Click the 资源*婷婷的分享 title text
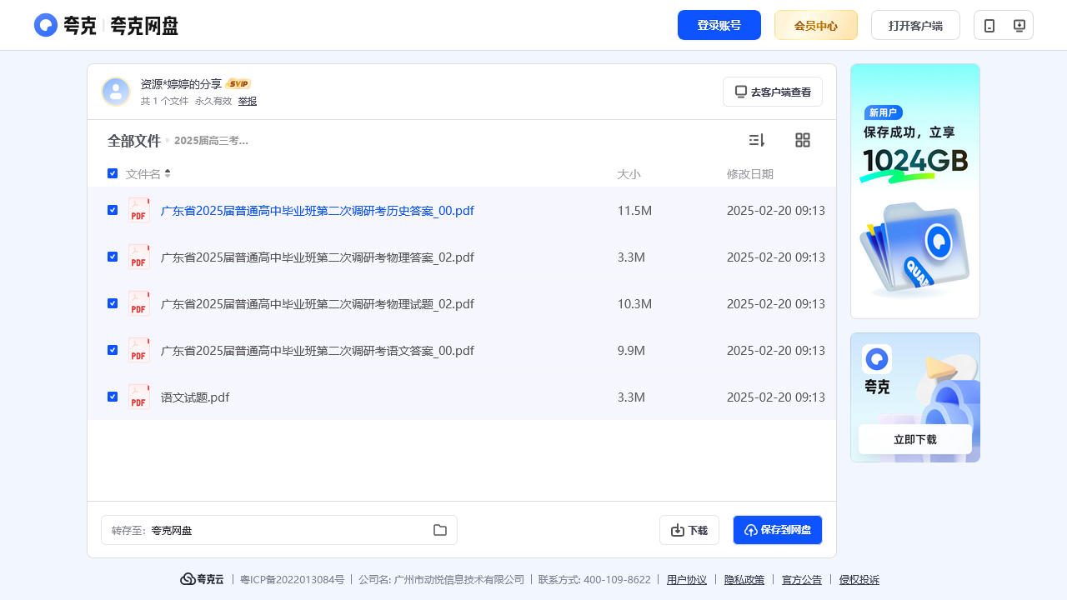Image resolution: width=1067 pixels, height=600 pixels. click(x=181, y=84)
